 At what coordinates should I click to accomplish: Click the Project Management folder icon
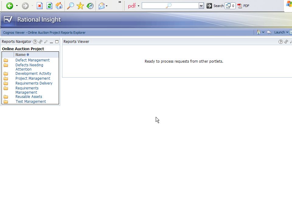tap(6, 78)
